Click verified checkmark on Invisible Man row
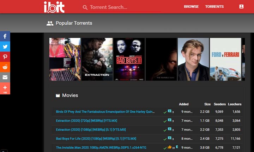254x152 pixels. coord(165,148)
